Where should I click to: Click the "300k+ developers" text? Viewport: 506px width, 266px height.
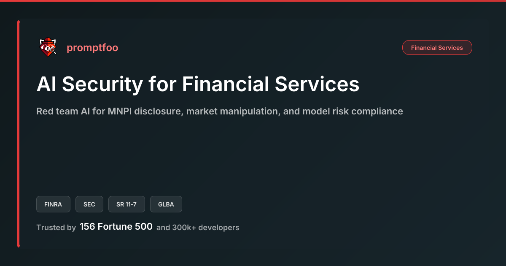point(206,228)
